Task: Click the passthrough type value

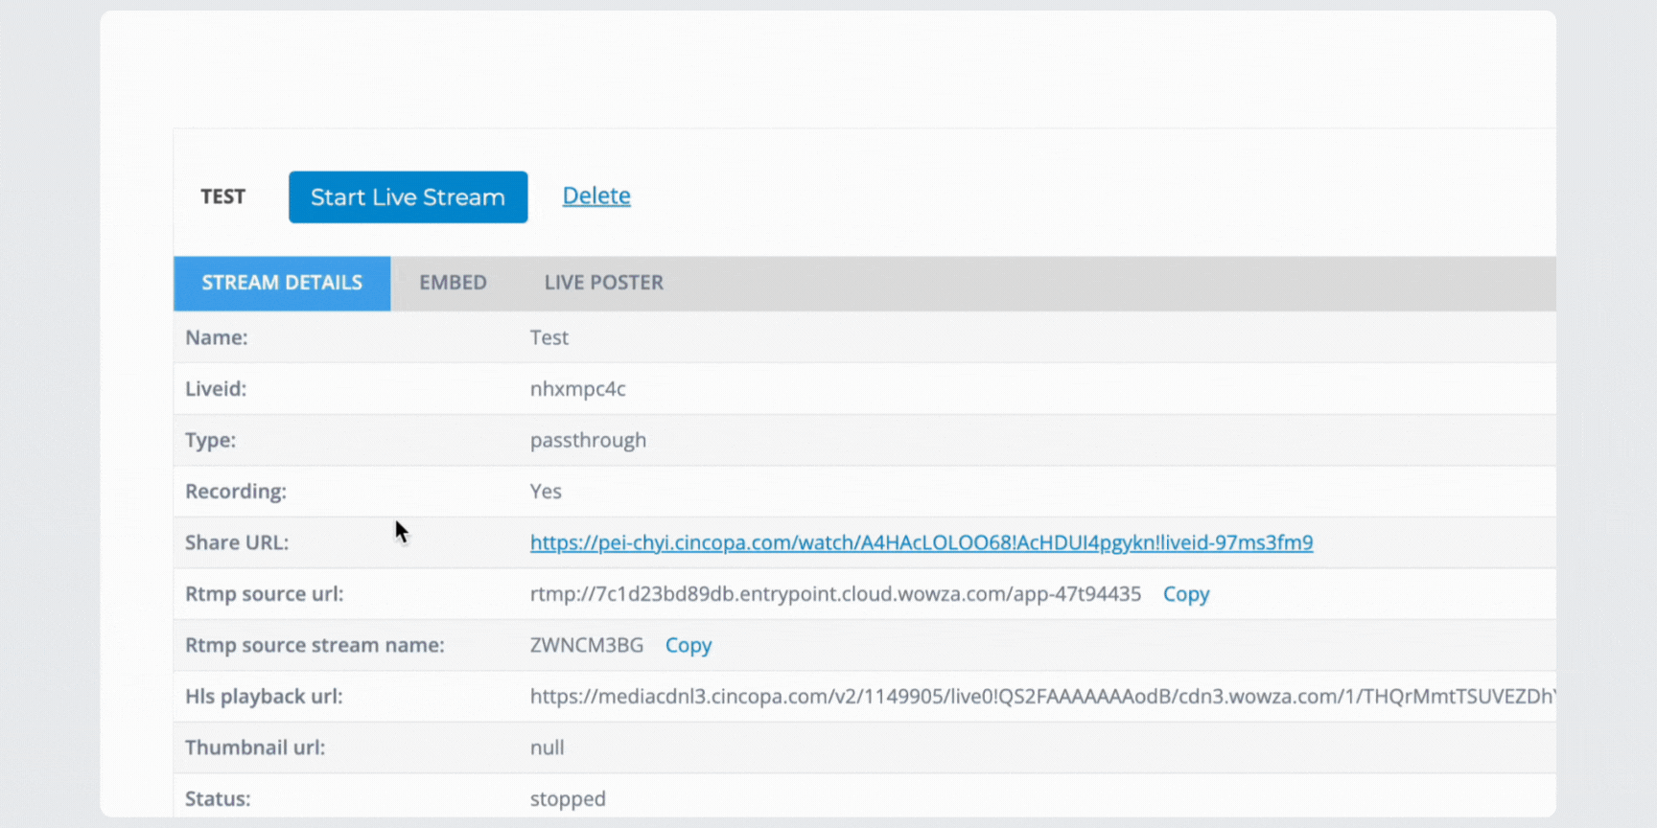Action: coord(588,440)
